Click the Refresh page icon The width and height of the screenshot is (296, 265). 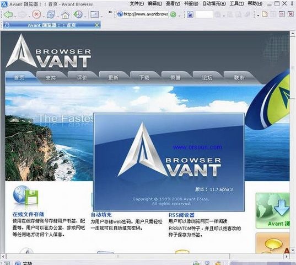click(51, 14)
